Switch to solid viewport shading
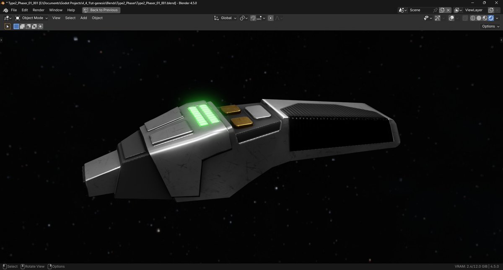The image size is (503, 270). click(x=479, y=18)
